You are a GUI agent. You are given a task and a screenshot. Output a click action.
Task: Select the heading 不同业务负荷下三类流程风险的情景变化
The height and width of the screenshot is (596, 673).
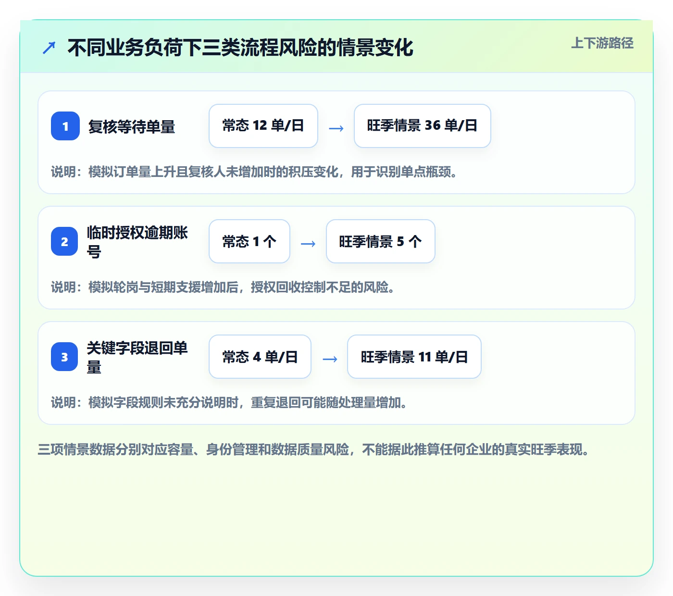(240, 48)
